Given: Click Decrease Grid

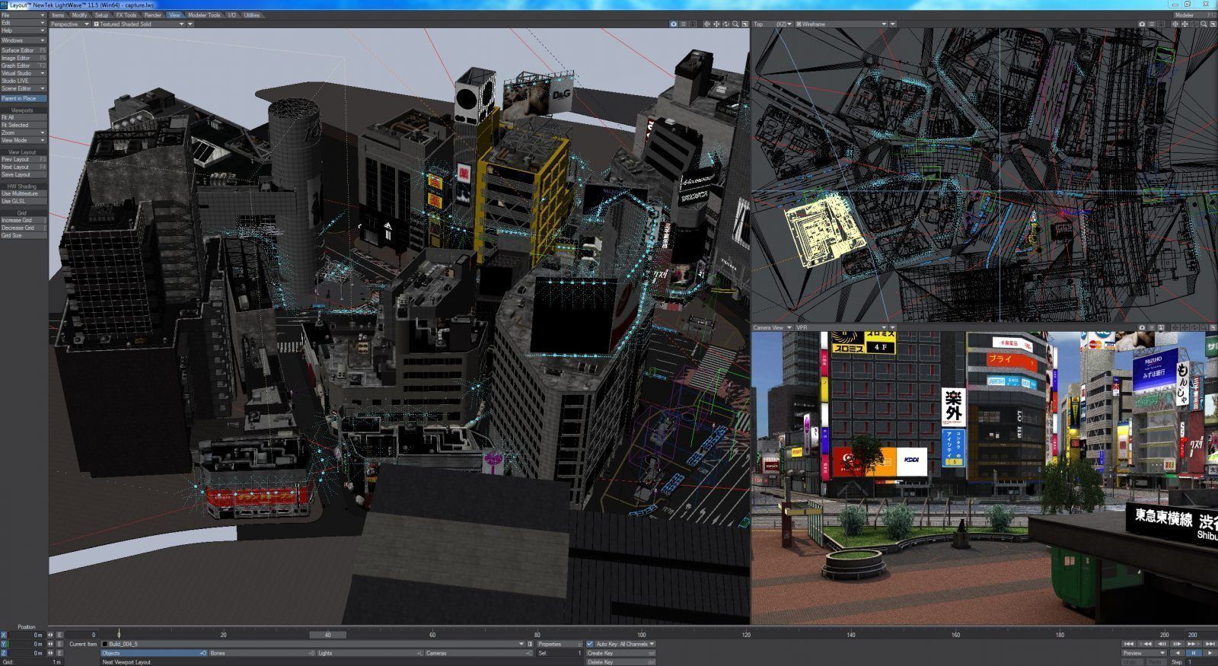Looking at the screenshot, I should pos(24,228).
